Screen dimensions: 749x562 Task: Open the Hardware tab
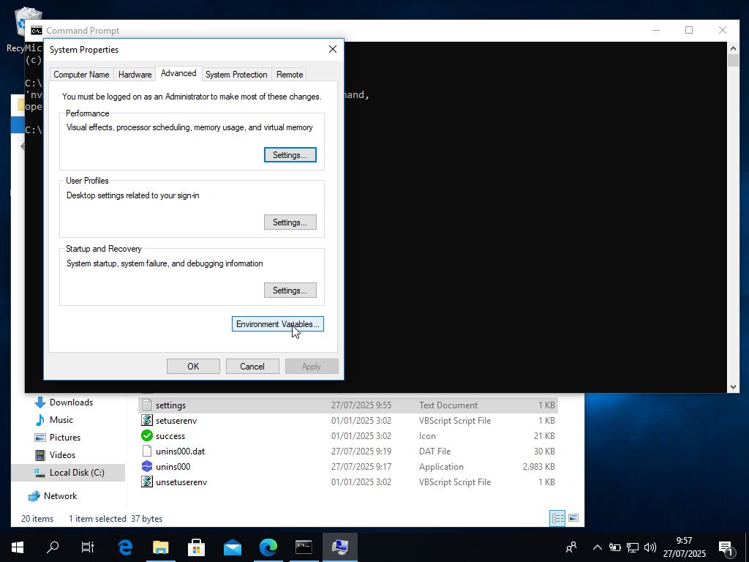tap(135, 74)
